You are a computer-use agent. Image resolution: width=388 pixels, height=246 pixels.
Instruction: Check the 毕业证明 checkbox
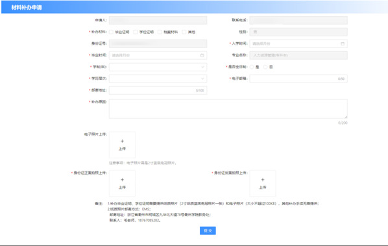(x=111, y=32)
